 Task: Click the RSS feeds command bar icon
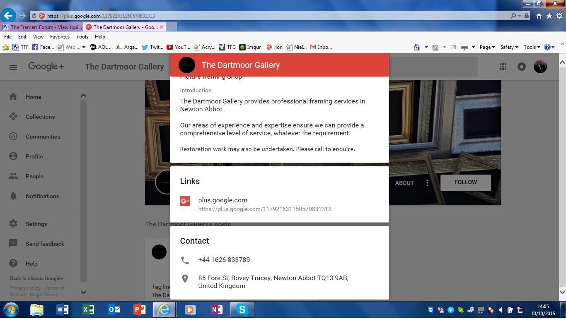click(435, 47)
